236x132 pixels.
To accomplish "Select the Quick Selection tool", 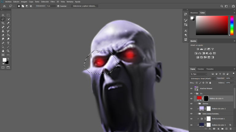I will tap(8, 19).
